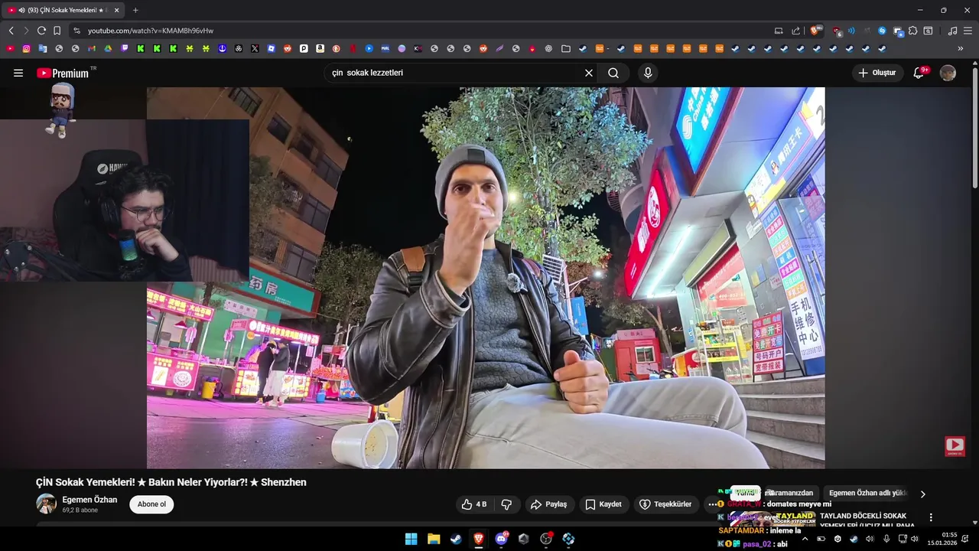Save the video with Kaydet
This screenshot has width=979, height=551.
[x=603, y=504]
